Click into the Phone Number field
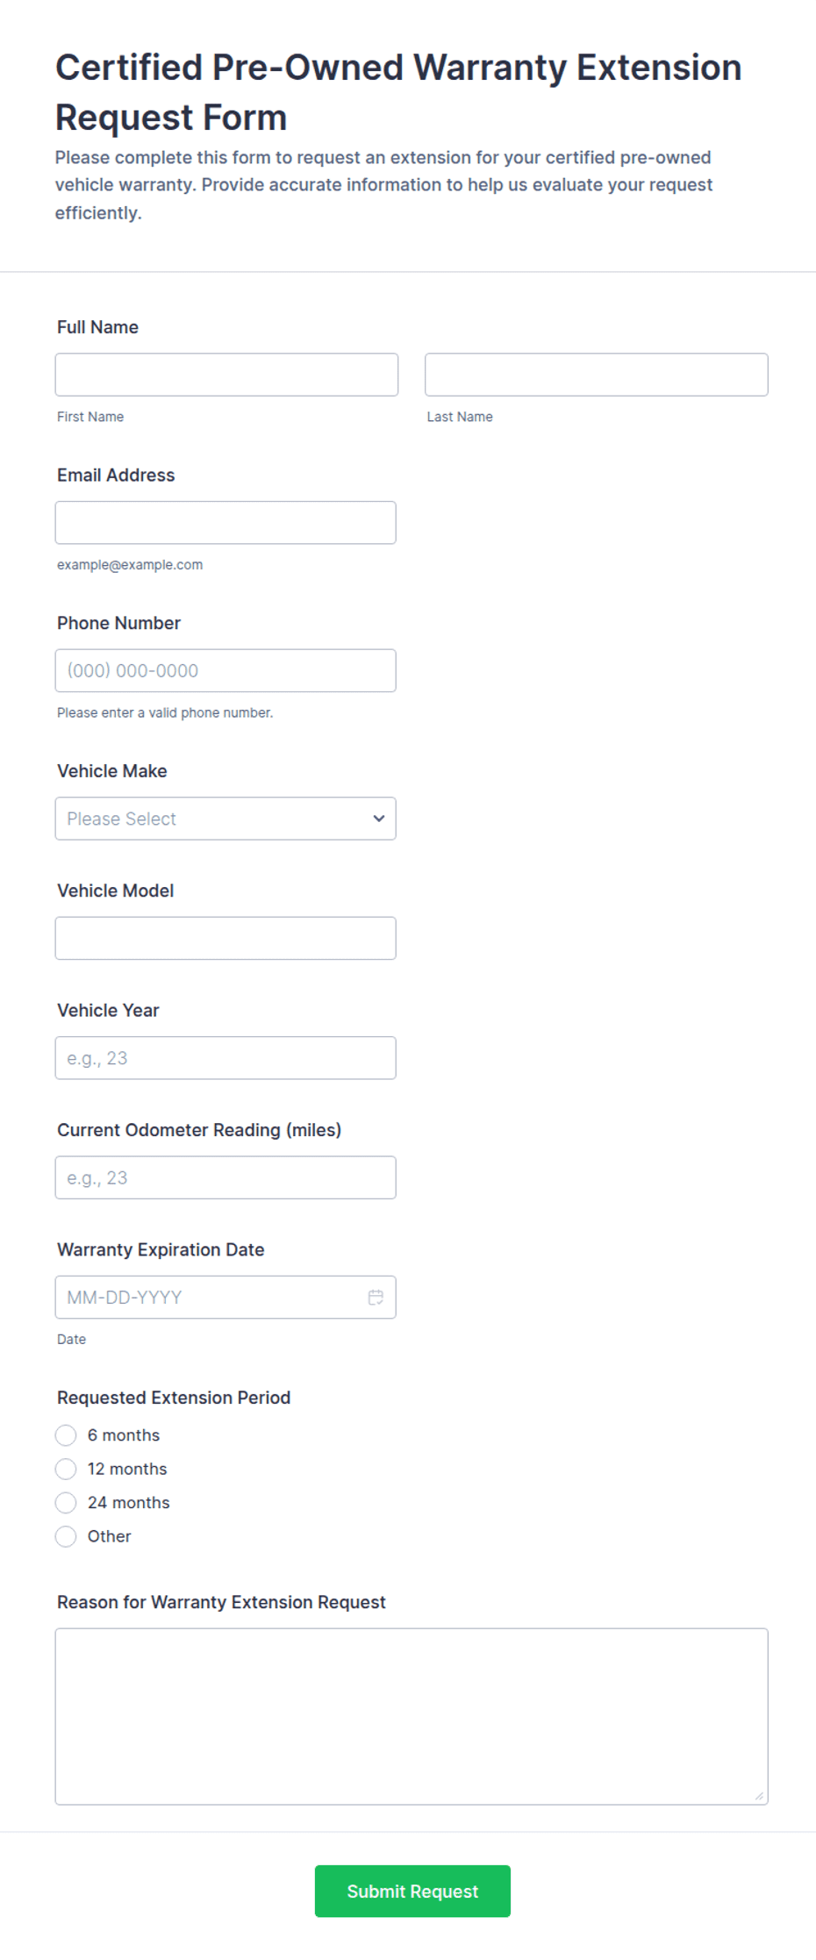816x1960 pixels. click(x=225, y=670)
